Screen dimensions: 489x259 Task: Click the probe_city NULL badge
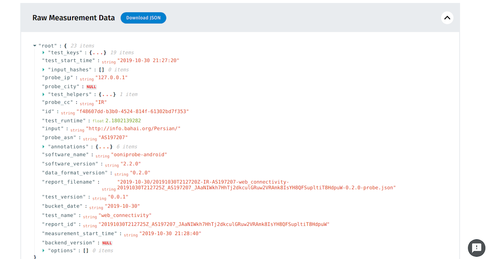tap(91, 87)
